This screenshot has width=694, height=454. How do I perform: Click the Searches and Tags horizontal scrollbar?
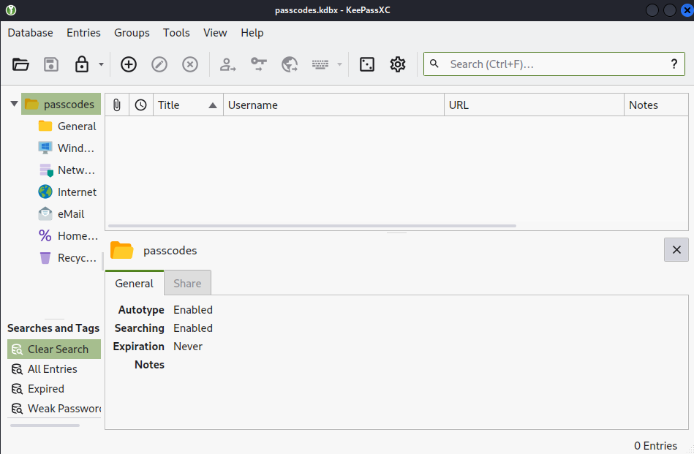click(45, 425)
